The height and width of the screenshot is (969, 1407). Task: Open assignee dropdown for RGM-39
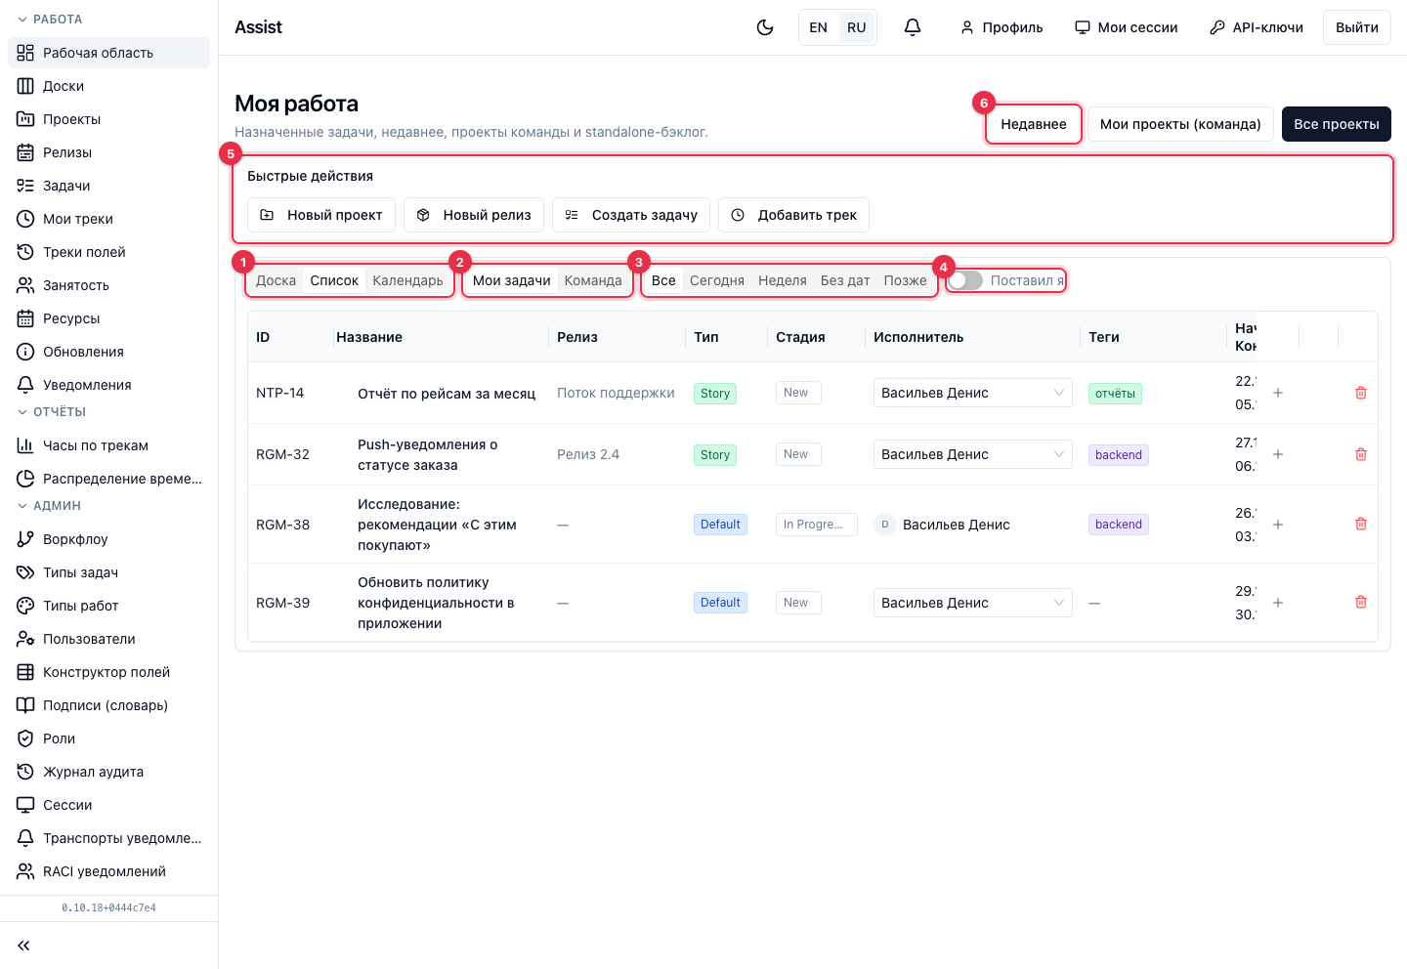[x=973, y=603]
